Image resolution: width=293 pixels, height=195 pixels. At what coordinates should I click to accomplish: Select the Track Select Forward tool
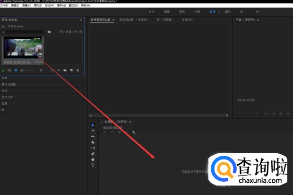[93, 131]
